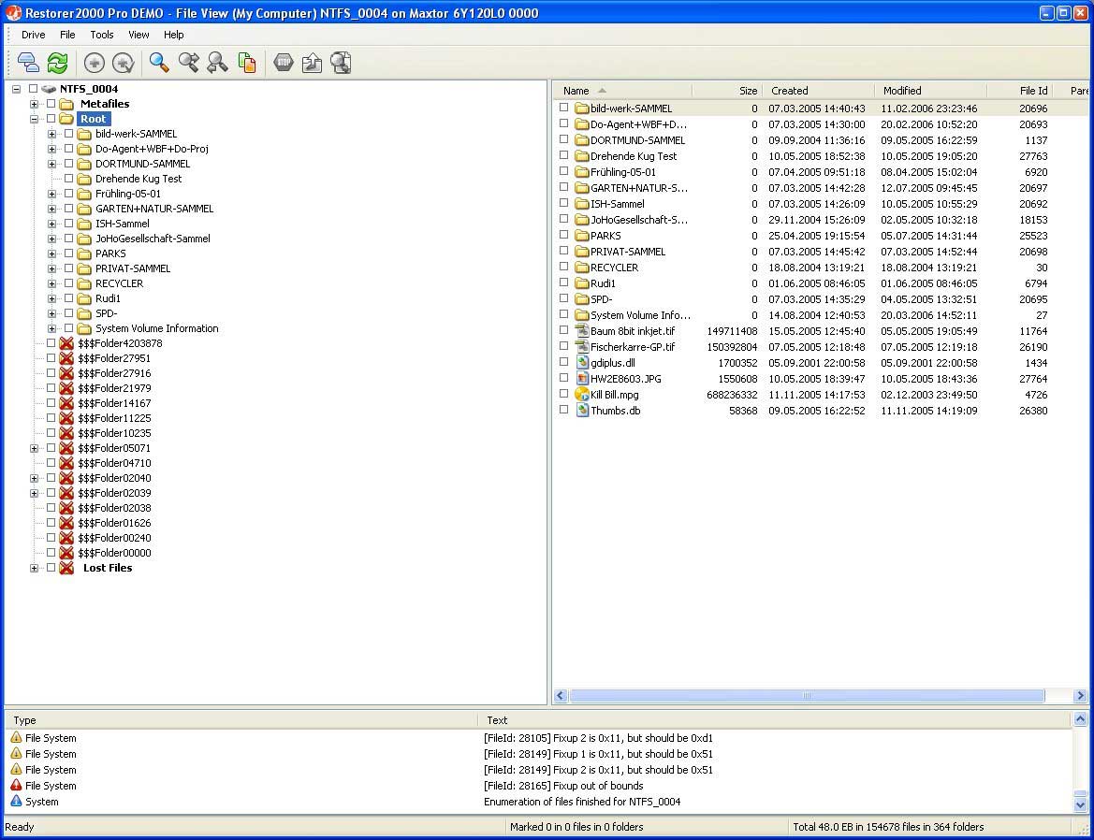Screen dimensions: 1094x840
Task: Click the Baum 8bit inkjet.tif file icon
Action: [x=582, y=330]
